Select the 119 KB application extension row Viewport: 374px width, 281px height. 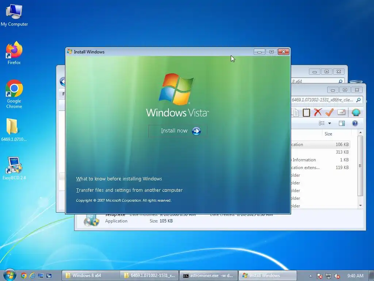click(x=320, y=168)
